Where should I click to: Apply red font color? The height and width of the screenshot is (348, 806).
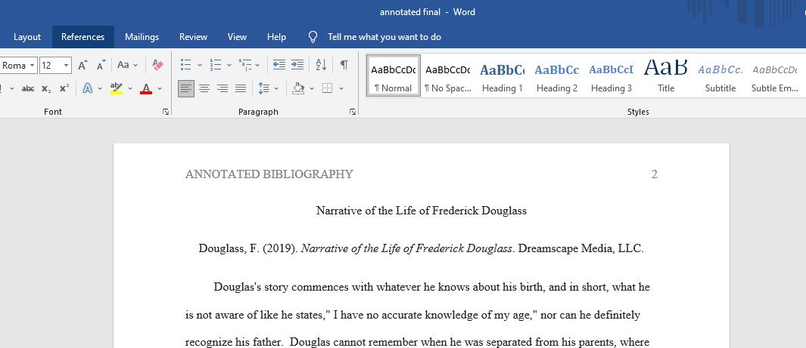(146, 88)
